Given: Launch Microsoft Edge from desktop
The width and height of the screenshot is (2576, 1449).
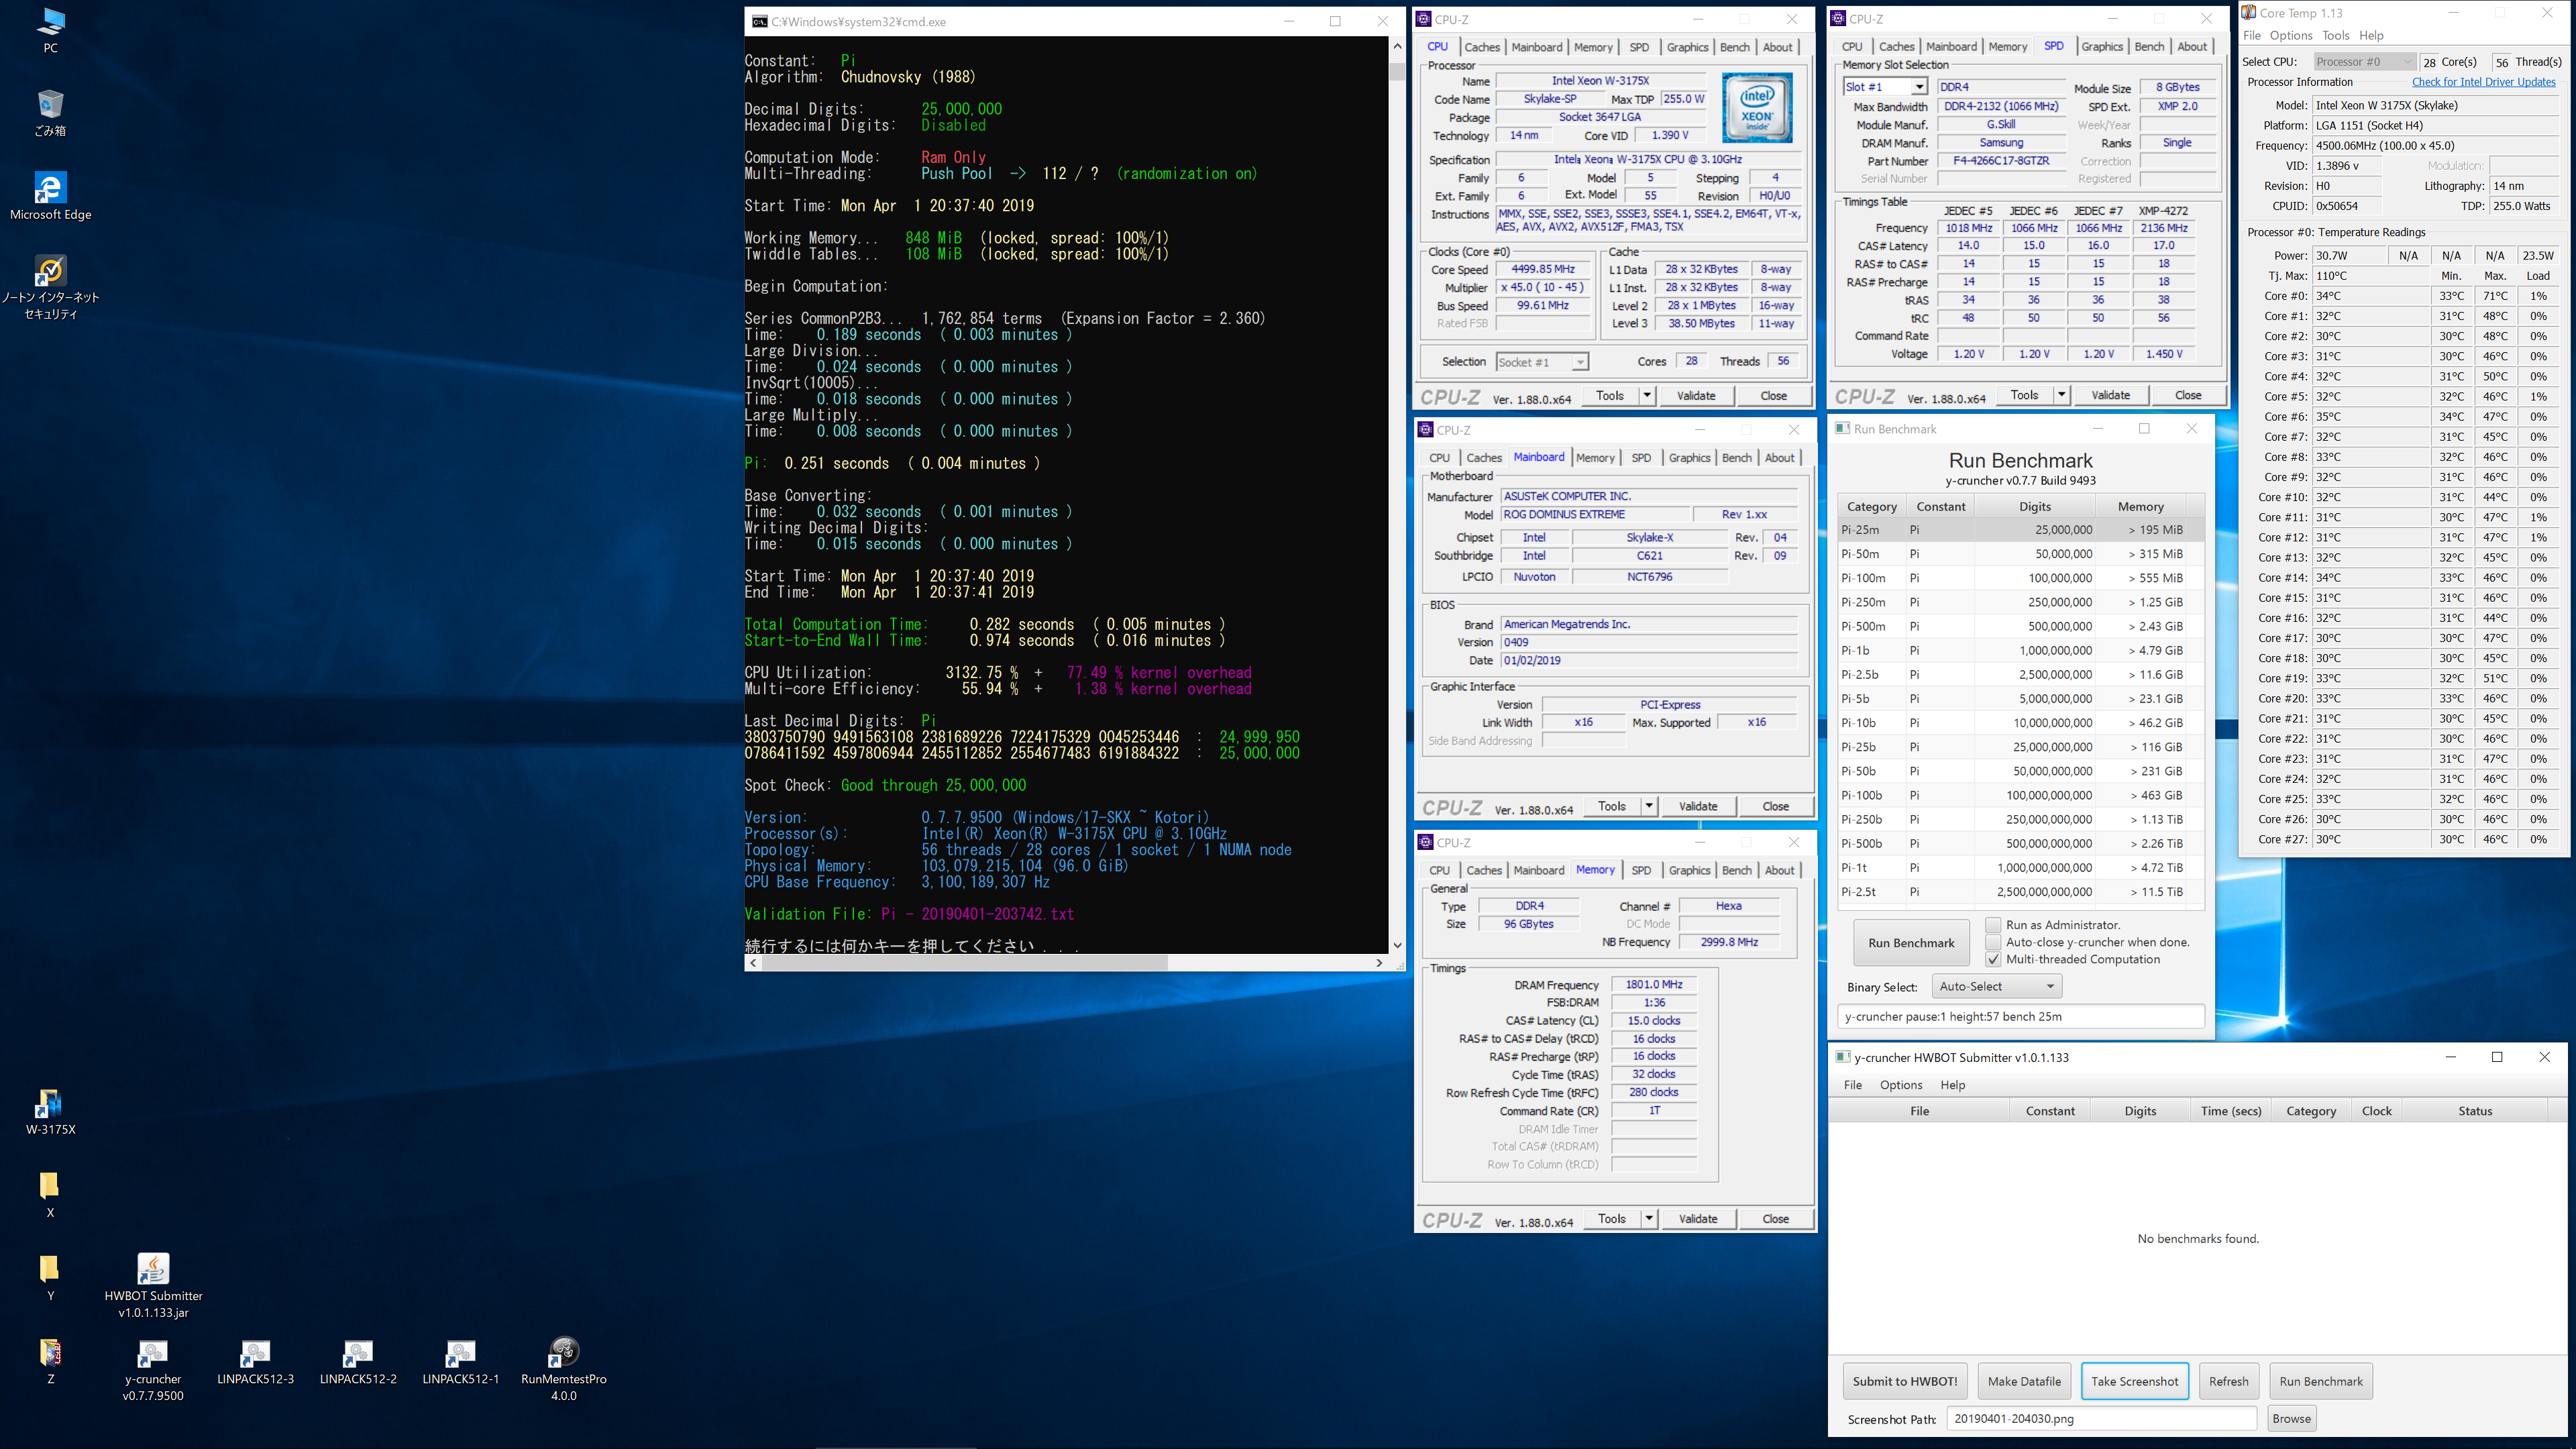Looking at the screenshot, I should point(50,196).
